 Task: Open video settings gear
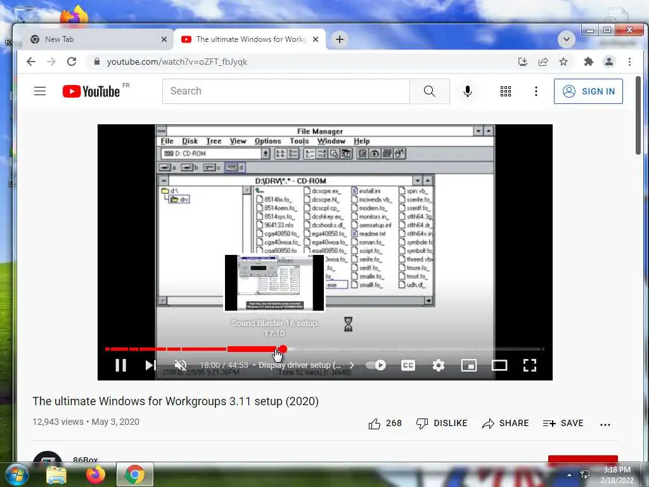[x=439, y=365]
